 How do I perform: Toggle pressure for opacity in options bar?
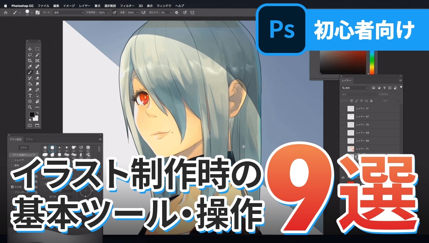115,12
